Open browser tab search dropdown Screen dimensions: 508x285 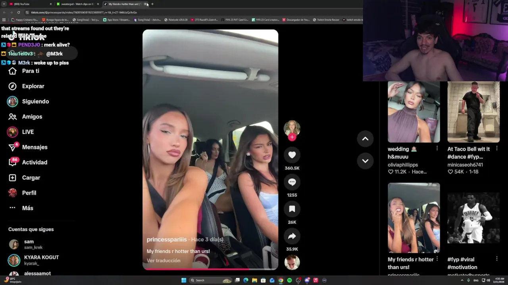click(4, 4)
